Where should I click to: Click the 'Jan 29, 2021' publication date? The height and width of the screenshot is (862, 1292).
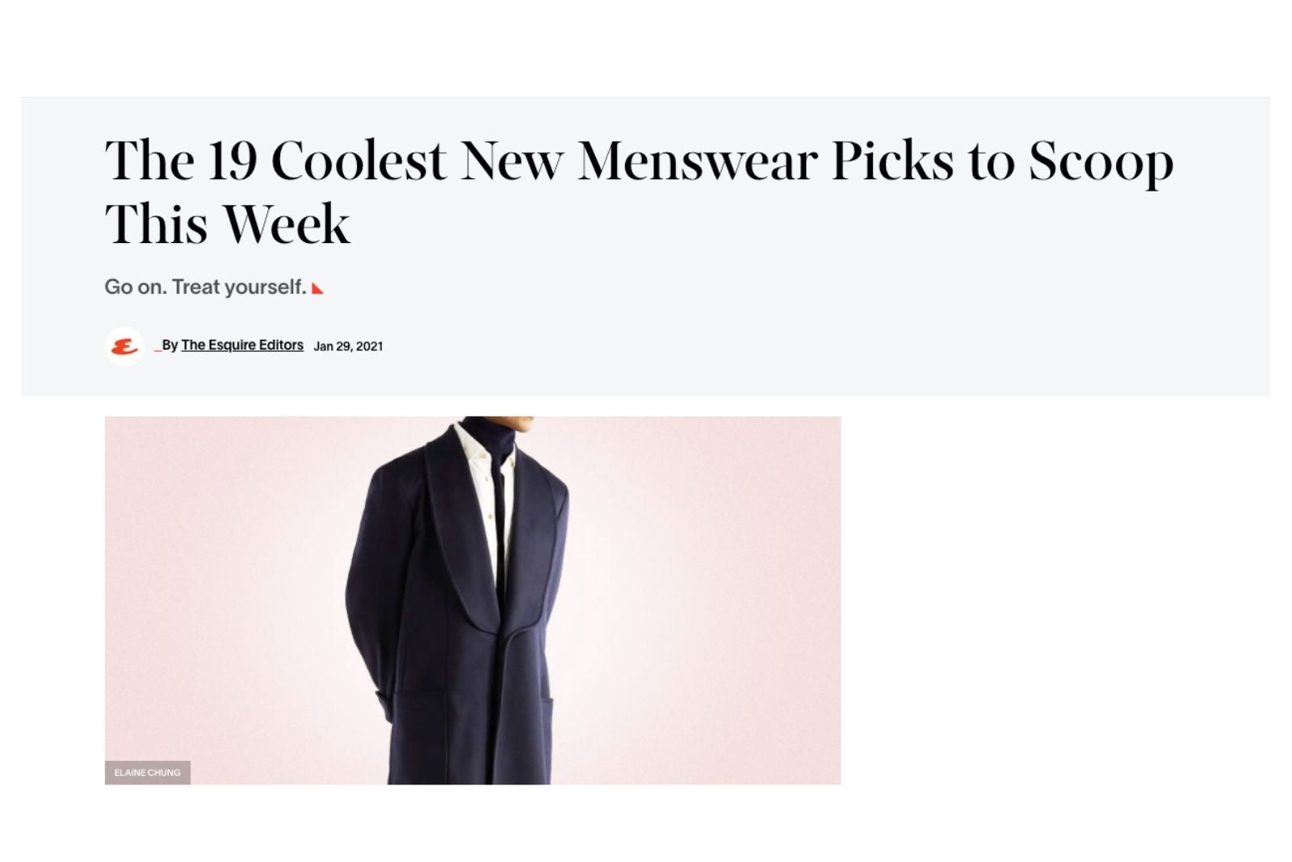coord(349,346)
